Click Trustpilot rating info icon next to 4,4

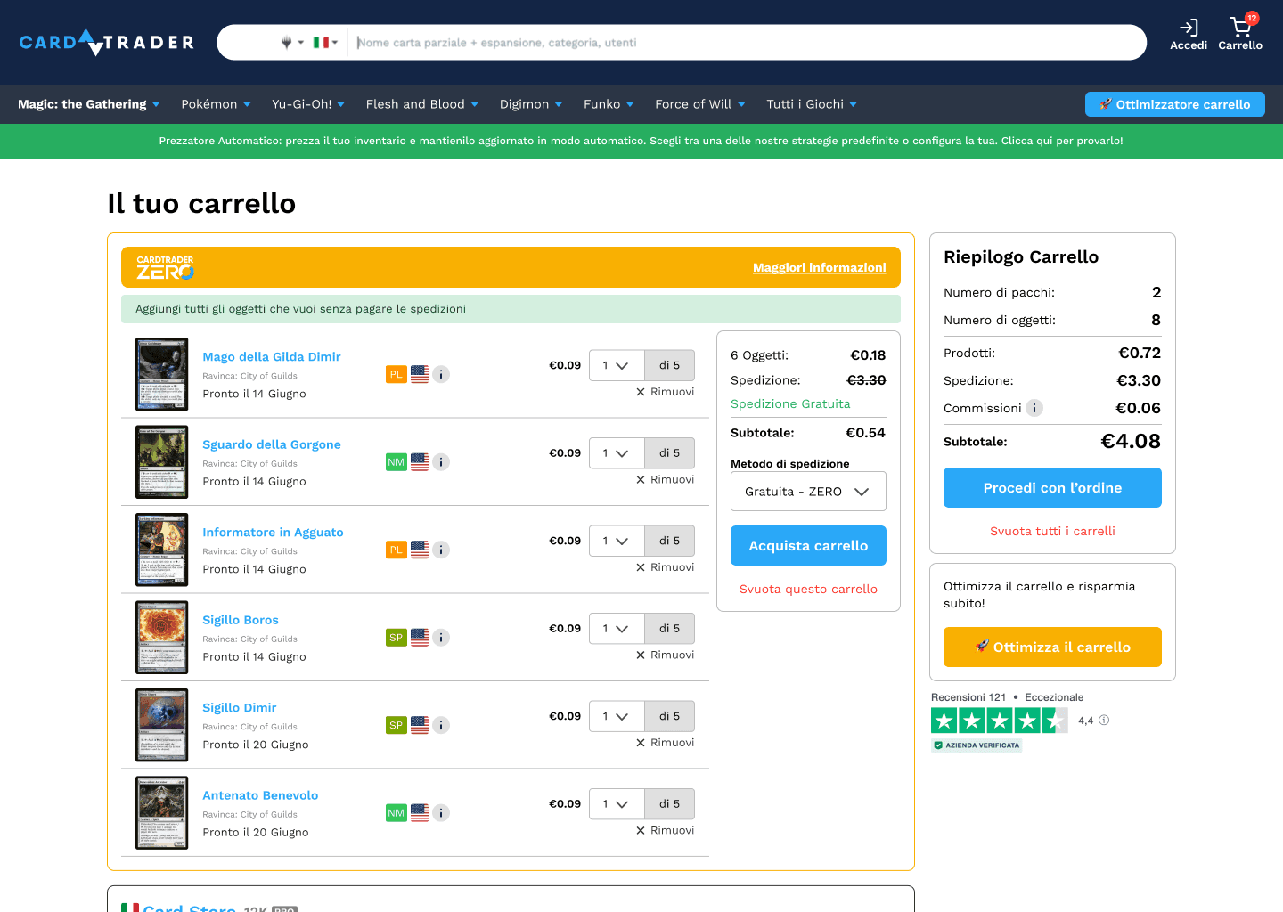pos(1104,720)
